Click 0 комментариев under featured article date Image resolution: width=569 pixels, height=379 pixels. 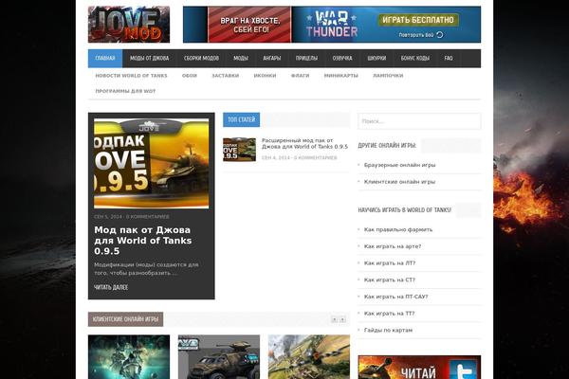click(148, 217)
